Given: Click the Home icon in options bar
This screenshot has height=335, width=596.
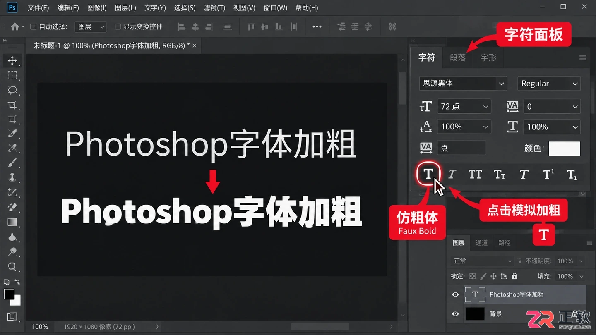Looking at the screenshot, I should 15,26.
